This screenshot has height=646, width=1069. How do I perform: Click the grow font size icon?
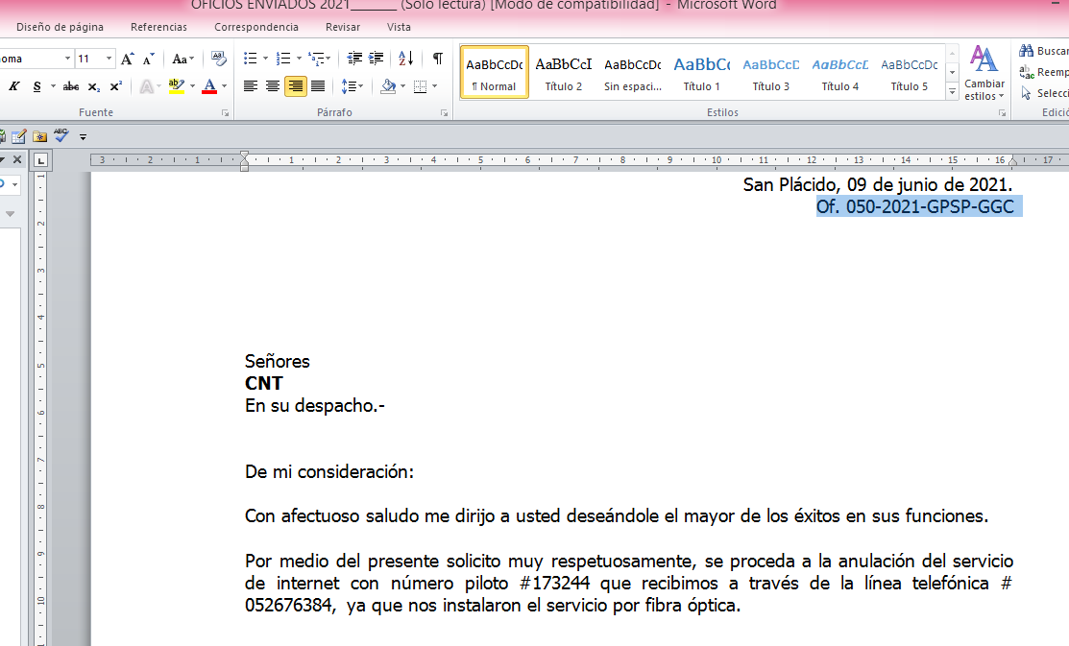click(128, 60)
